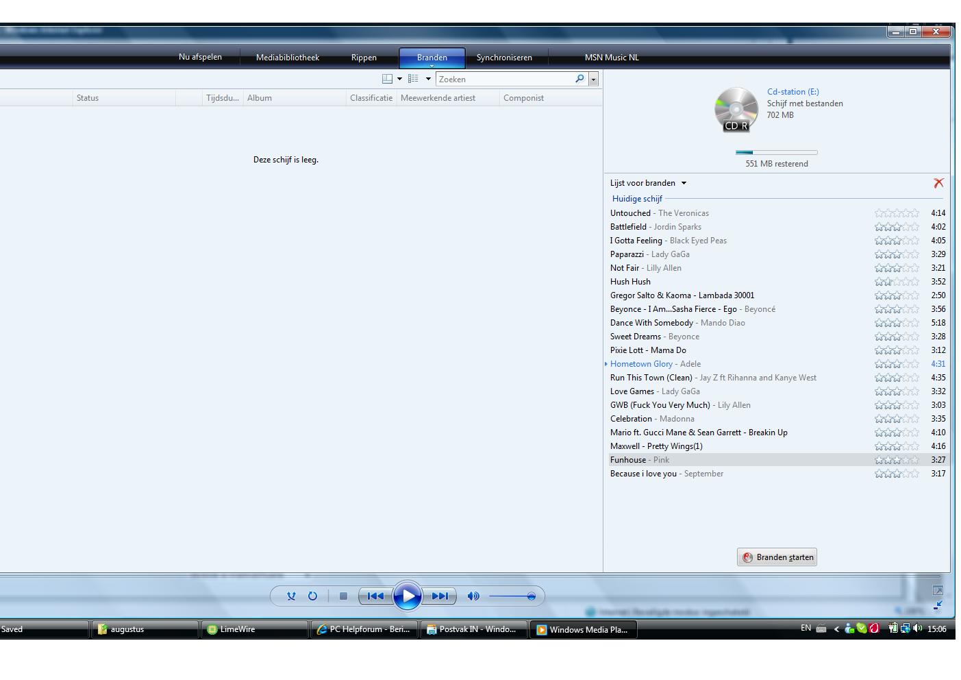Start playback with the Play button

[408, 596]
